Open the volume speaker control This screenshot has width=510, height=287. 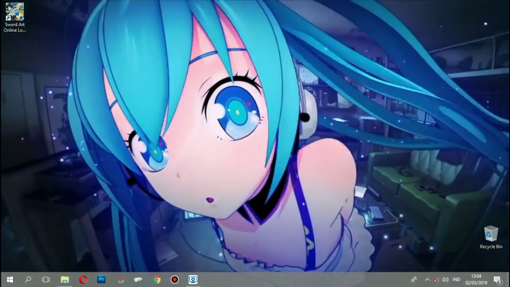(445, 279)
